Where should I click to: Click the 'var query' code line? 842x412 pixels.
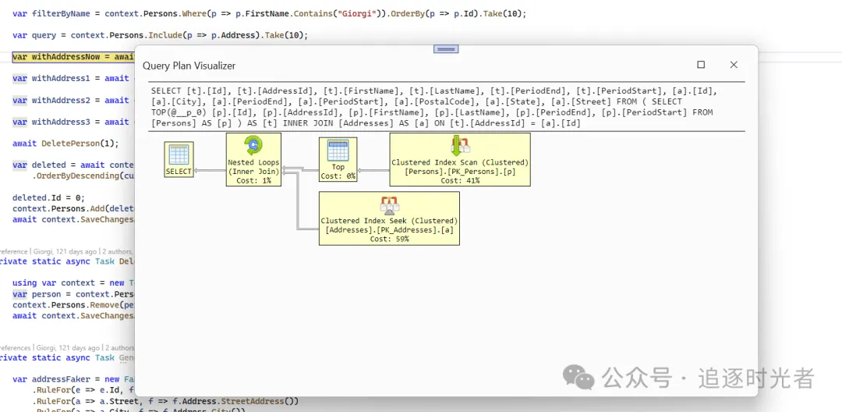[x=160, y=35]
